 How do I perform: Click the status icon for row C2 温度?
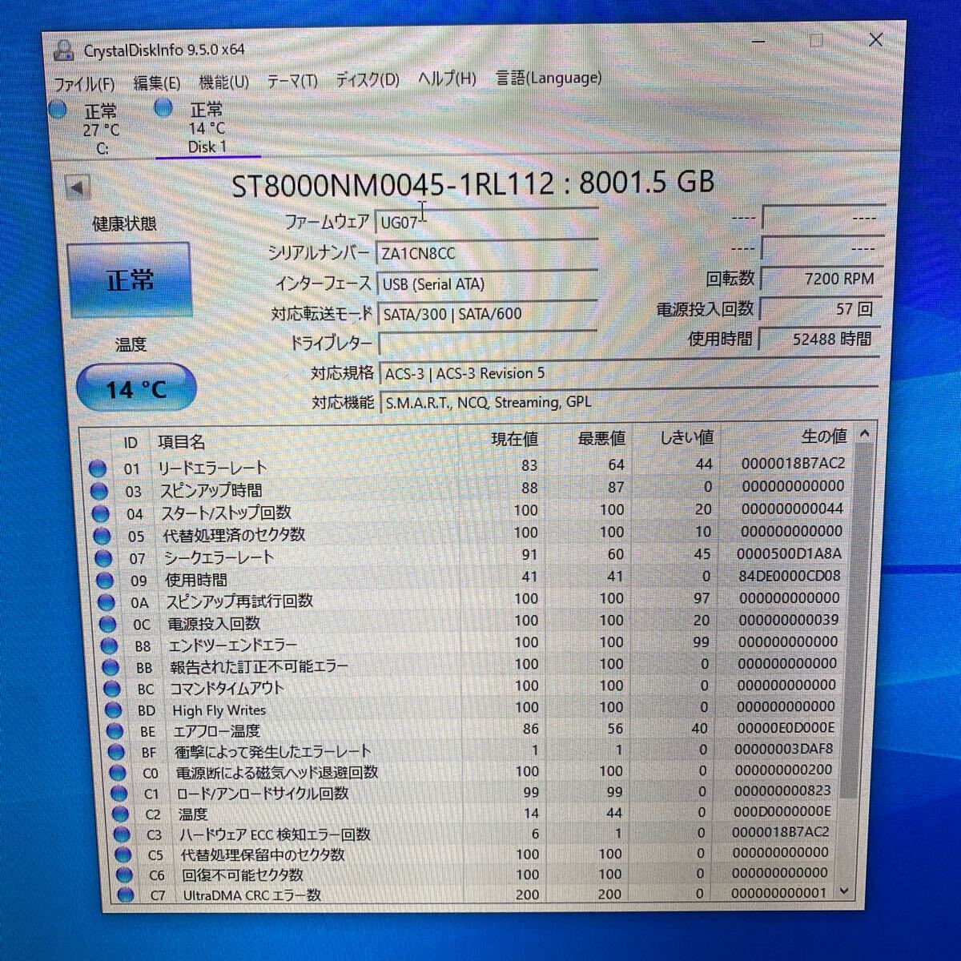121,815
